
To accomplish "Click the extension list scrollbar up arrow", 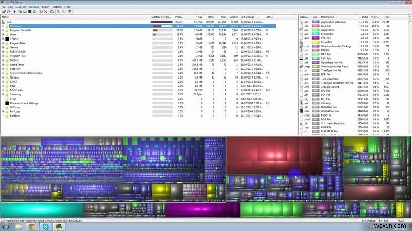I will tap(410, 17).
